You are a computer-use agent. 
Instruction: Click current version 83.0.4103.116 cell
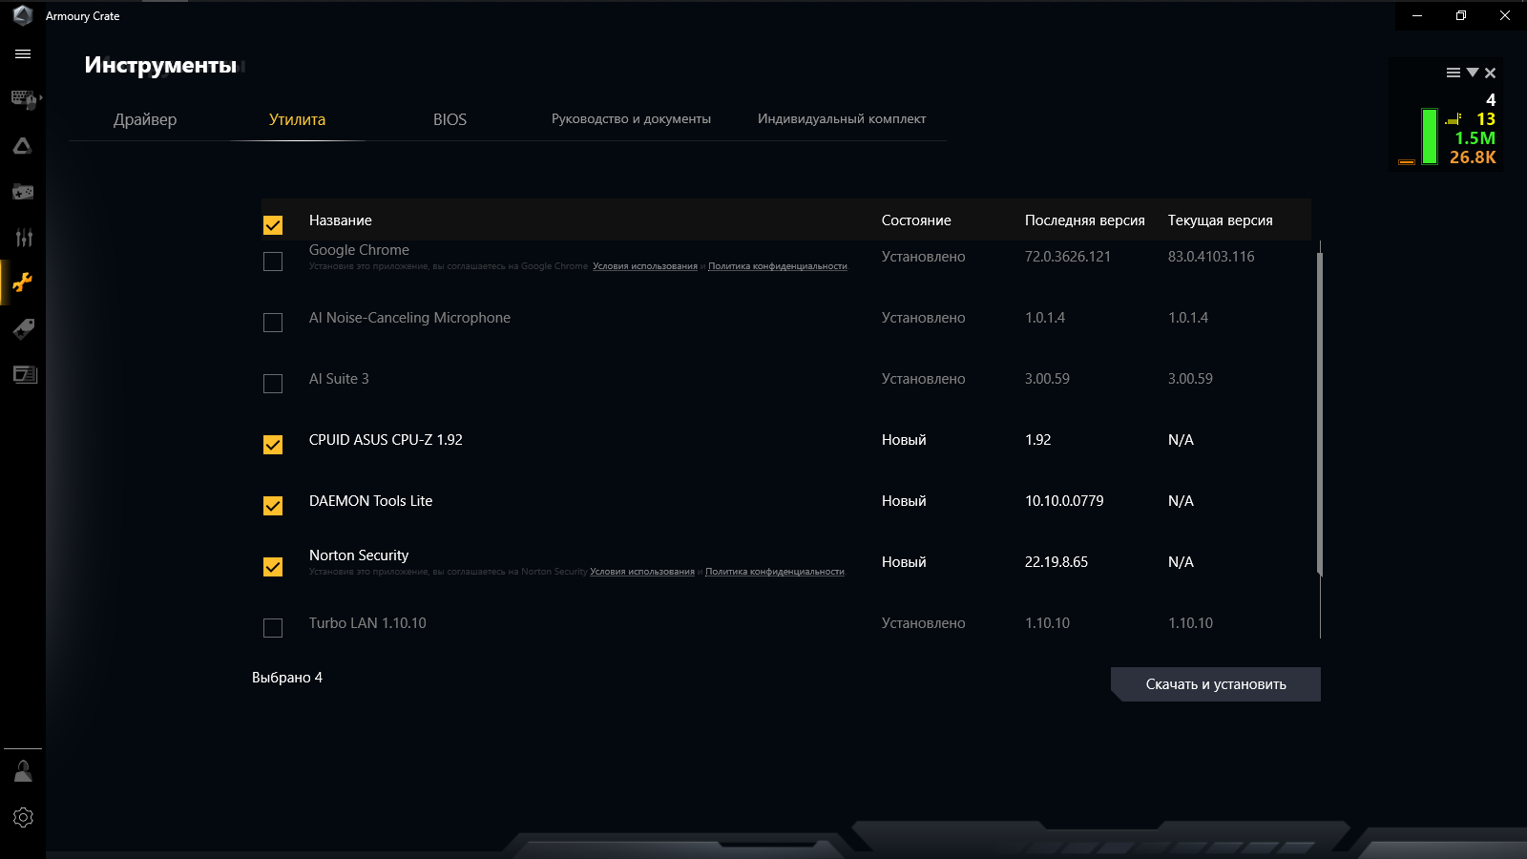1211,257
